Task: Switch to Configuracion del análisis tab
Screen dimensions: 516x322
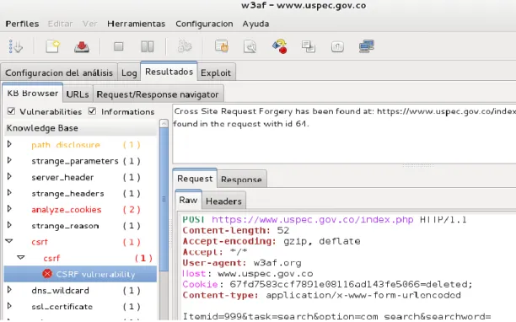Action: [x=59, y=72]
